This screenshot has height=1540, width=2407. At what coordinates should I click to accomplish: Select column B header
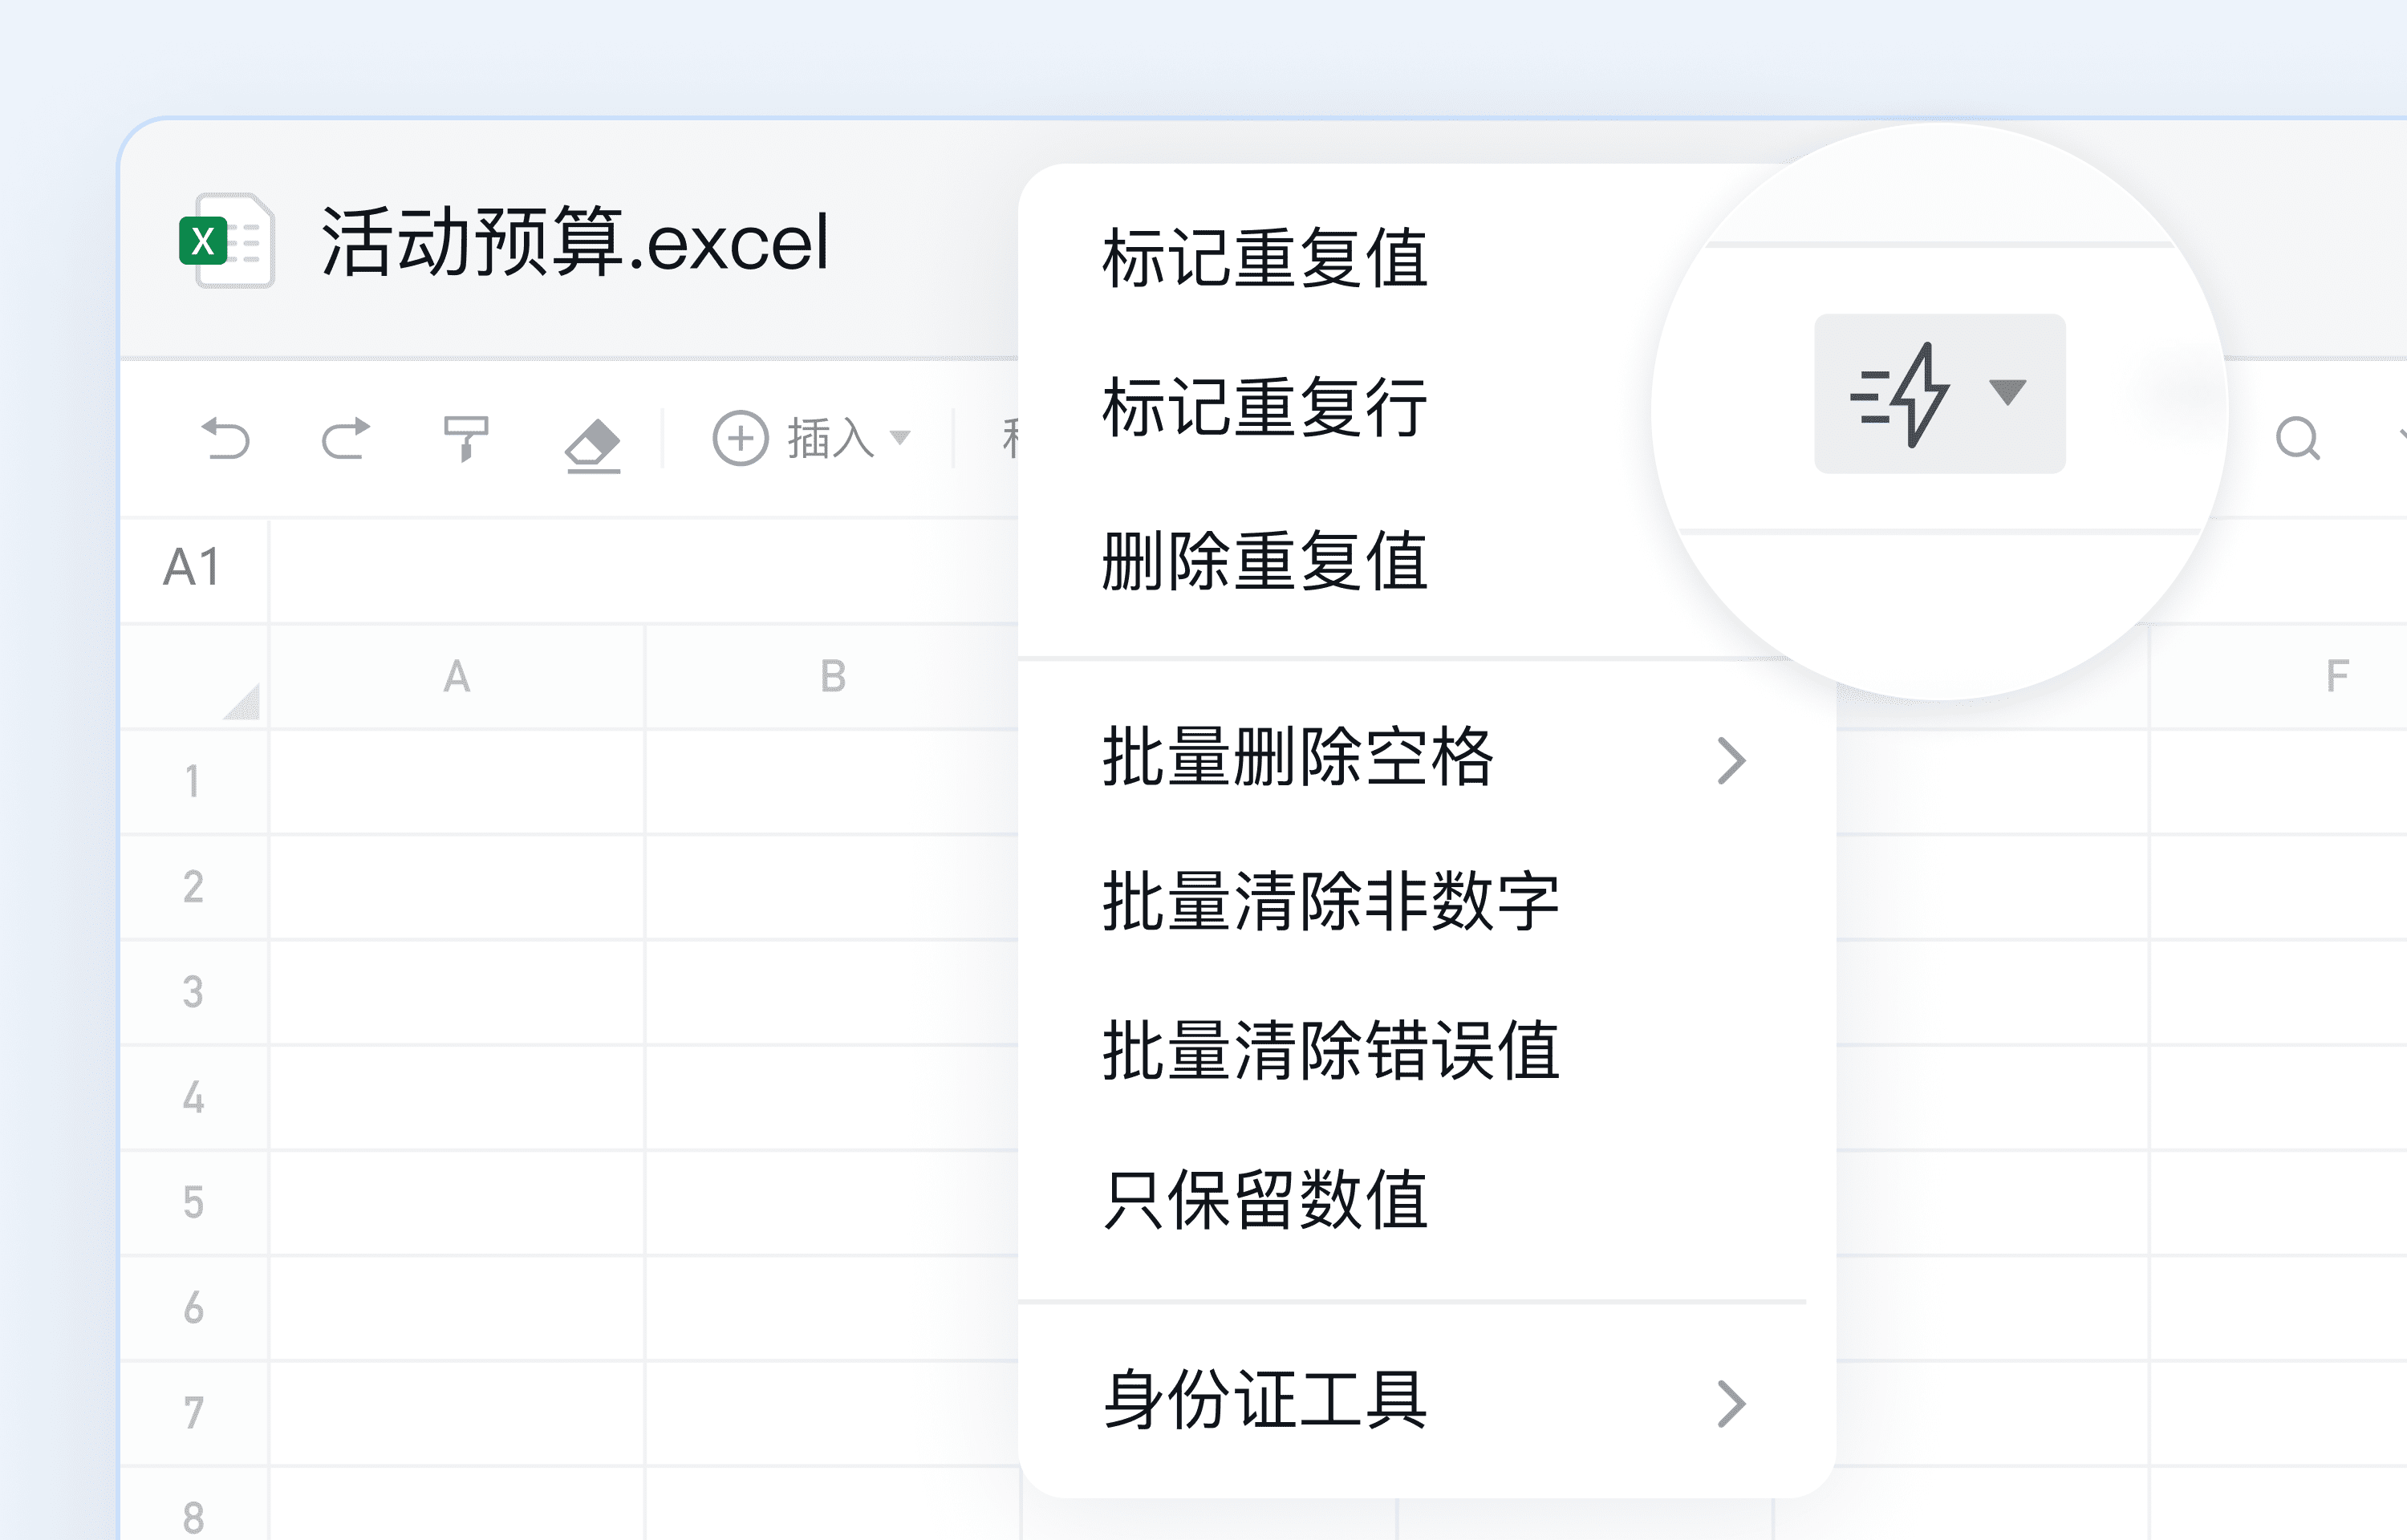click(x=832, y=676)
